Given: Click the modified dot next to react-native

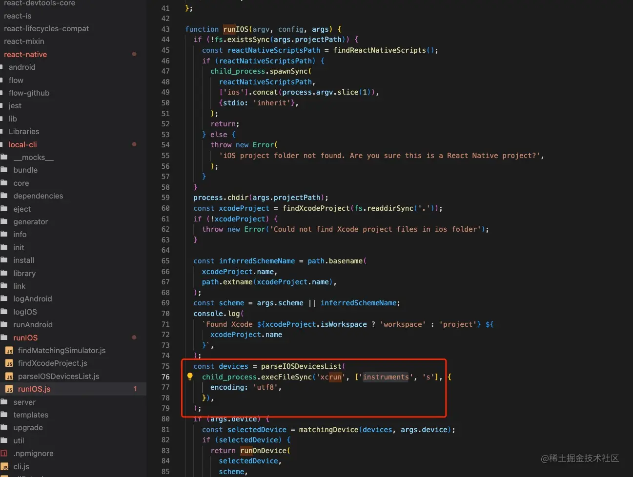Looking at the screenshot, I should pyautogui.click(x=134, y=54).
